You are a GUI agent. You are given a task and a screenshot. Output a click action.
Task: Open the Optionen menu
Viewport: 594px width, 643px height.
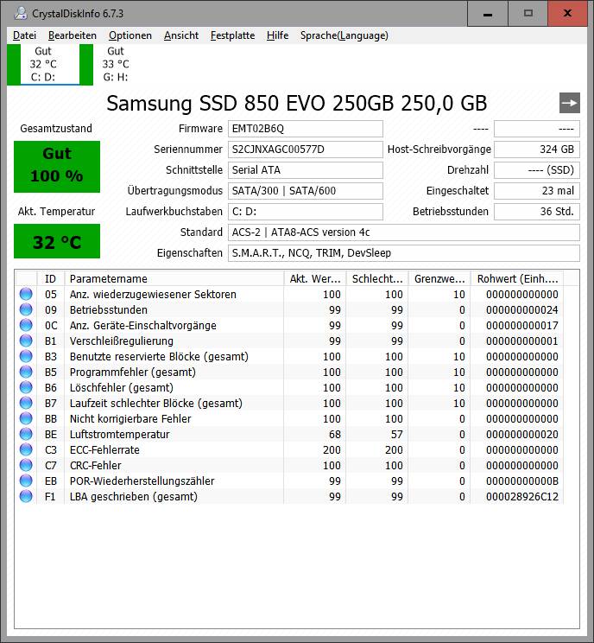tap(130, 35)
